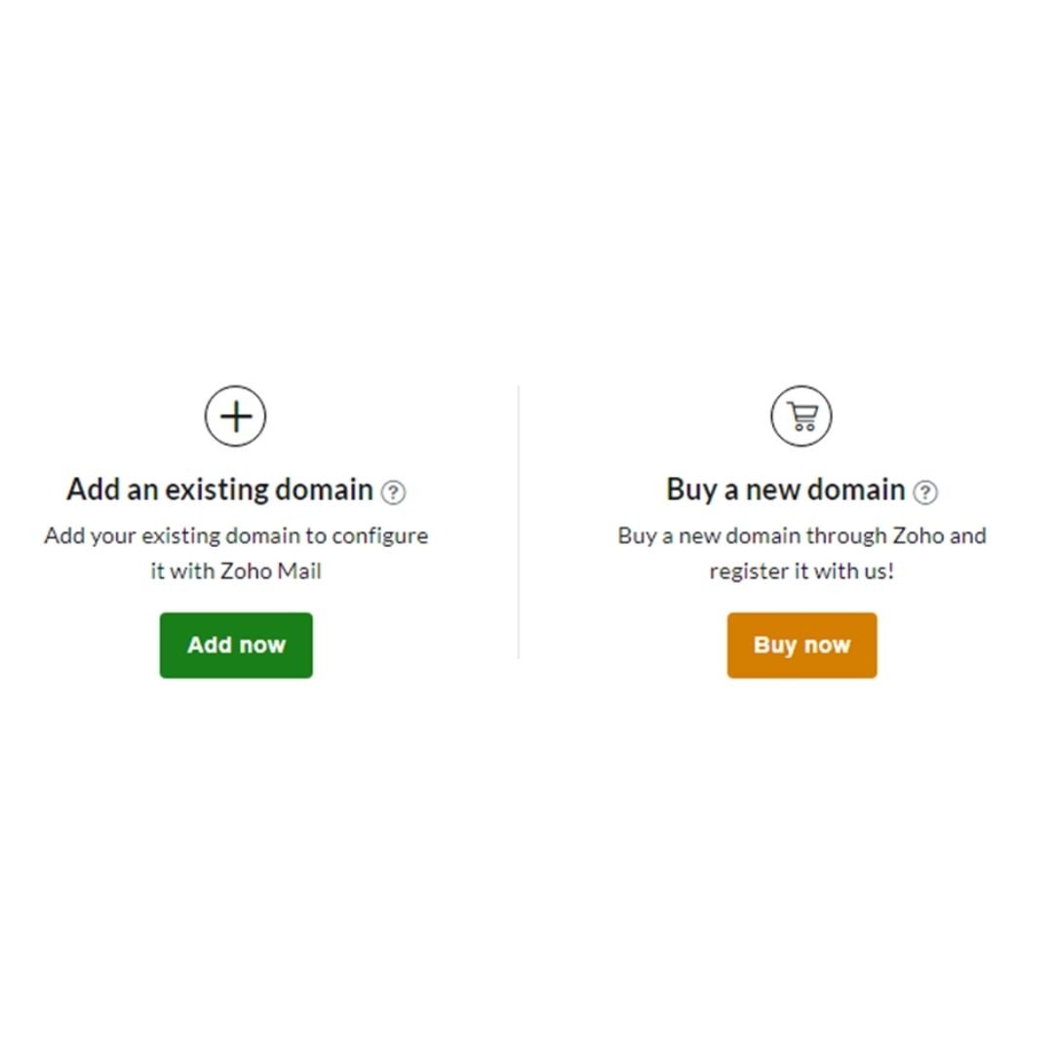Click the line "Add your existing domain to configure"
Screen dimensions: 1053x1053
point(236,536)
